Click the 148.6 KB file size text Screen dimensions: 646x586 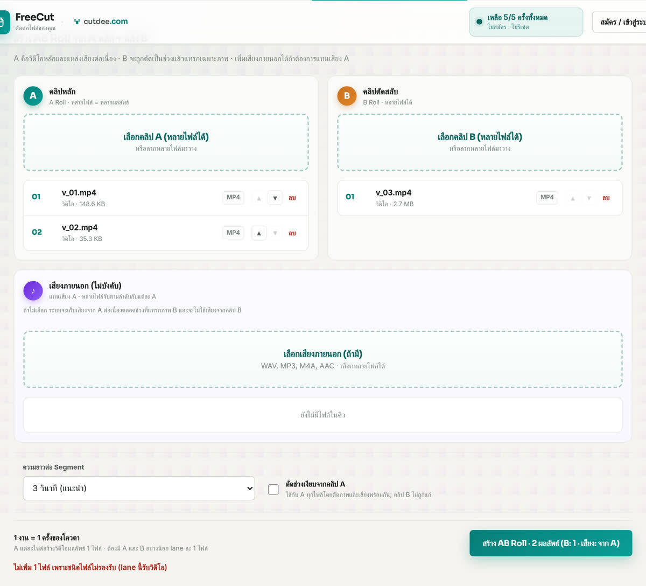[x=92, y=204]
